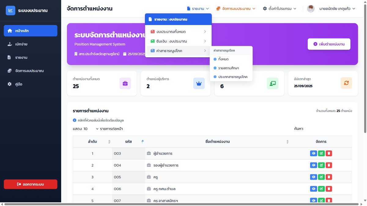This screenshot has width=367, height=206.
Task: Show details with eye icon for รองผู้อำนวยการ
Action: [x=313, y=165]
